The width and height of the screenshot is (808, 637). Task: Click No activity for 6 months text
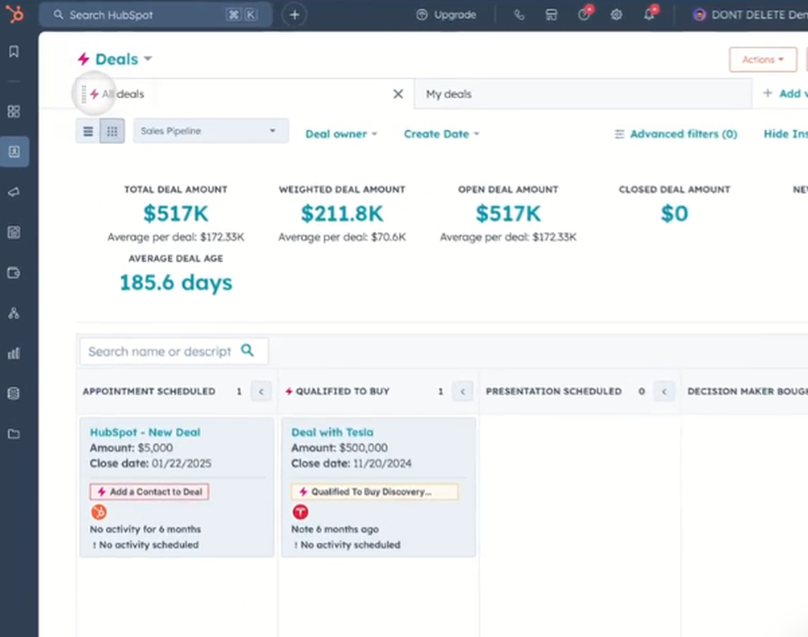145,529
